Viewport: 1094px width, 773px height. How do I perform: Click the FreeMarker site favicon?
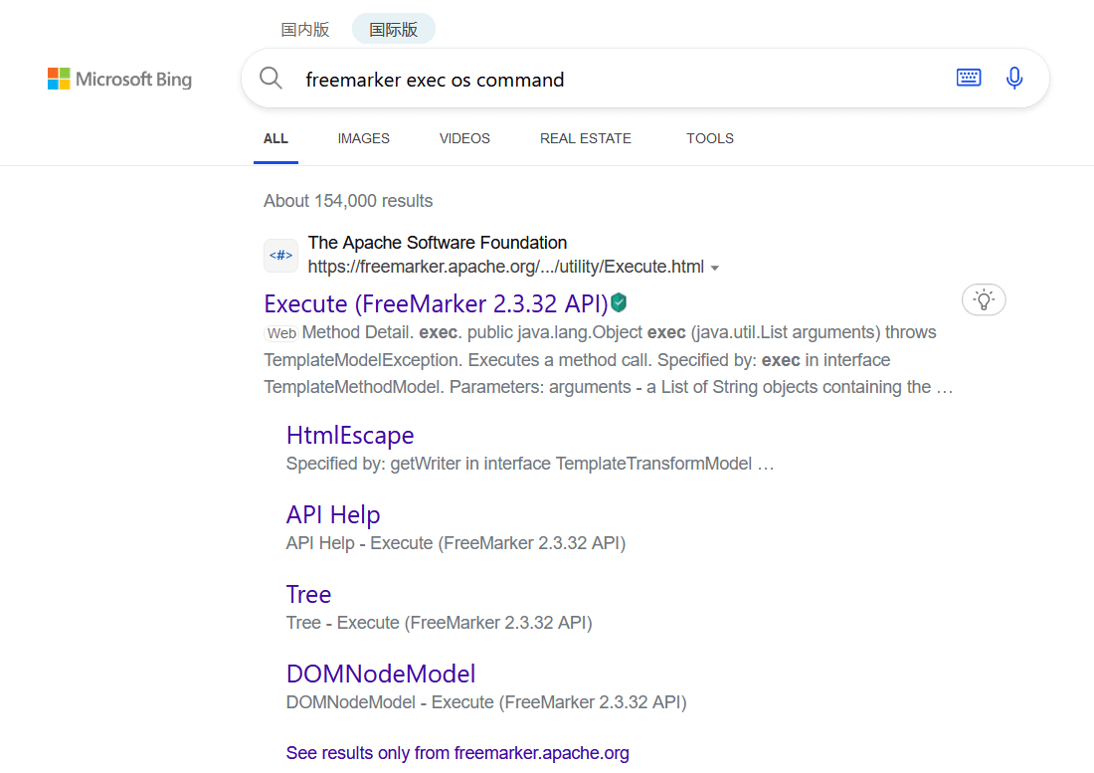280,256
